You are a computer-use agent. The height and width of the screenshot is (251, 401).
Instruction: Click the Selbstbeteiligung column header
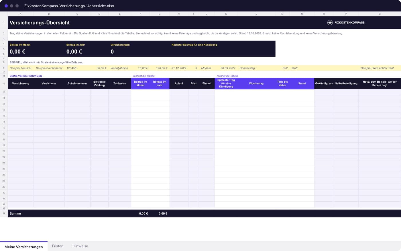pos(346,83)
